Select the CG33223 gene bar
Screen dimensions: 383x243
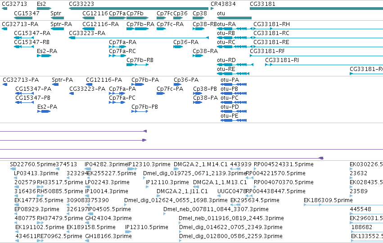pyautogui.click(x=139, y=9)
